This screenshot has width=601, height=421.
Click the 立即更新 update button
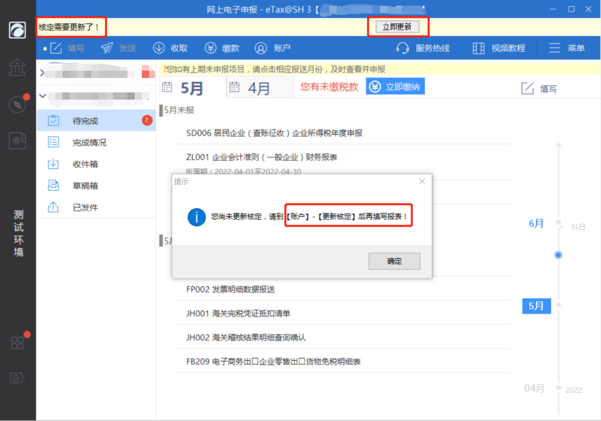tap(398, 26)
